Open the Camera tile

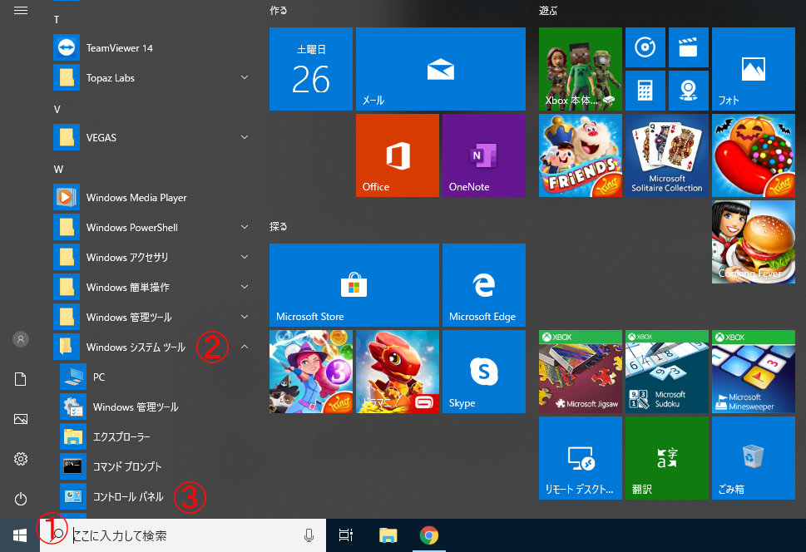(x=688, y=91)
